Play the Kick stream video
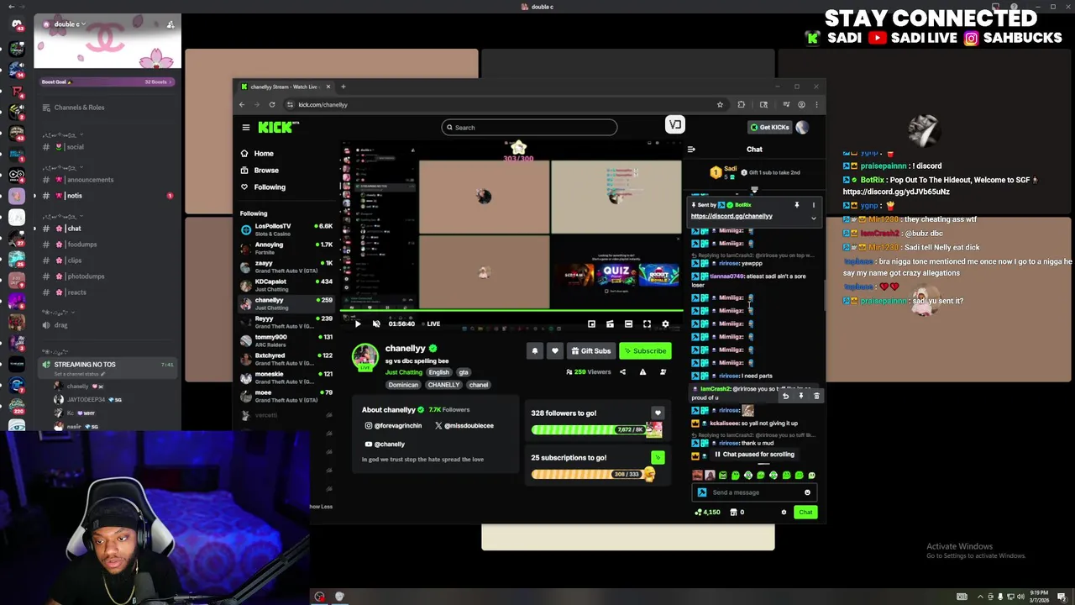The width and height of the screenshot is (1075, 605). [x=358, y=324]
